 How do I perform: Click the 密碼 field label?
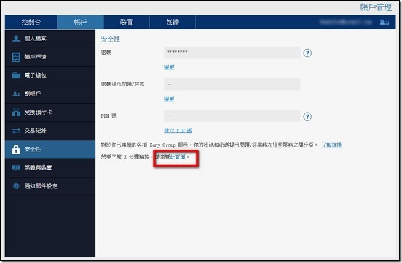click(106, 52)
